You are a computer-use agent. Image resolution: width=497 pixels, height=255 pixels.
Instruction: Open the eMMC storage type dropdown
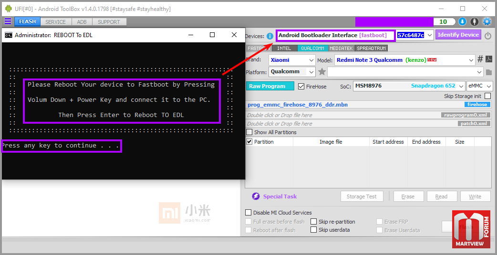point(480,86)
